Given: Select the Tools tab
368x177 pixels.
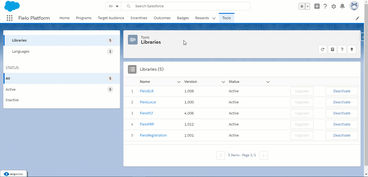Looking at the screenshot, I should coord(227,18).
